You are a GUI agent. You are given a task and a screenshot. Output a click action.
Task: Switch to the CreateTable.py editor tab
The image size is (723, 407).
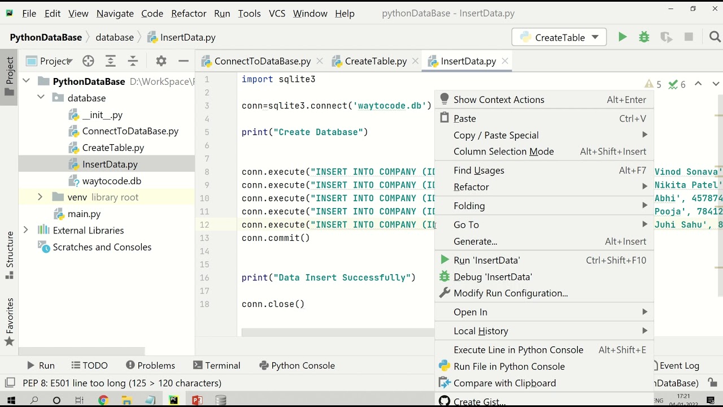[x=375, y=61]
